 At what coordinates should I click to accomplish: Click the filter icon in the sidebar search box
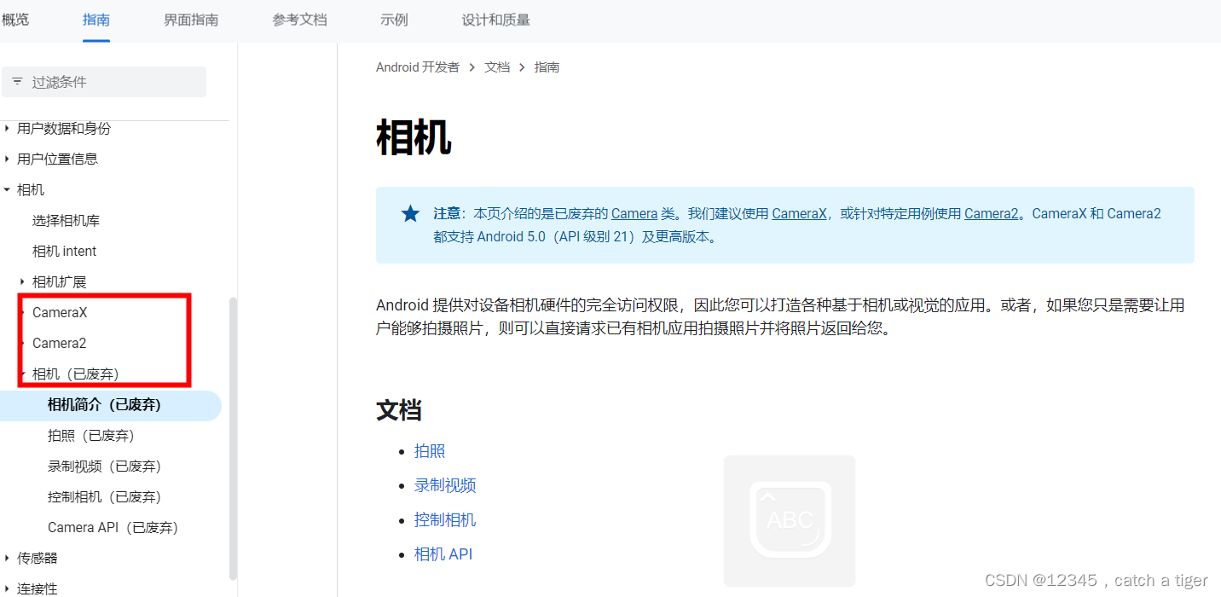(17, 82)
